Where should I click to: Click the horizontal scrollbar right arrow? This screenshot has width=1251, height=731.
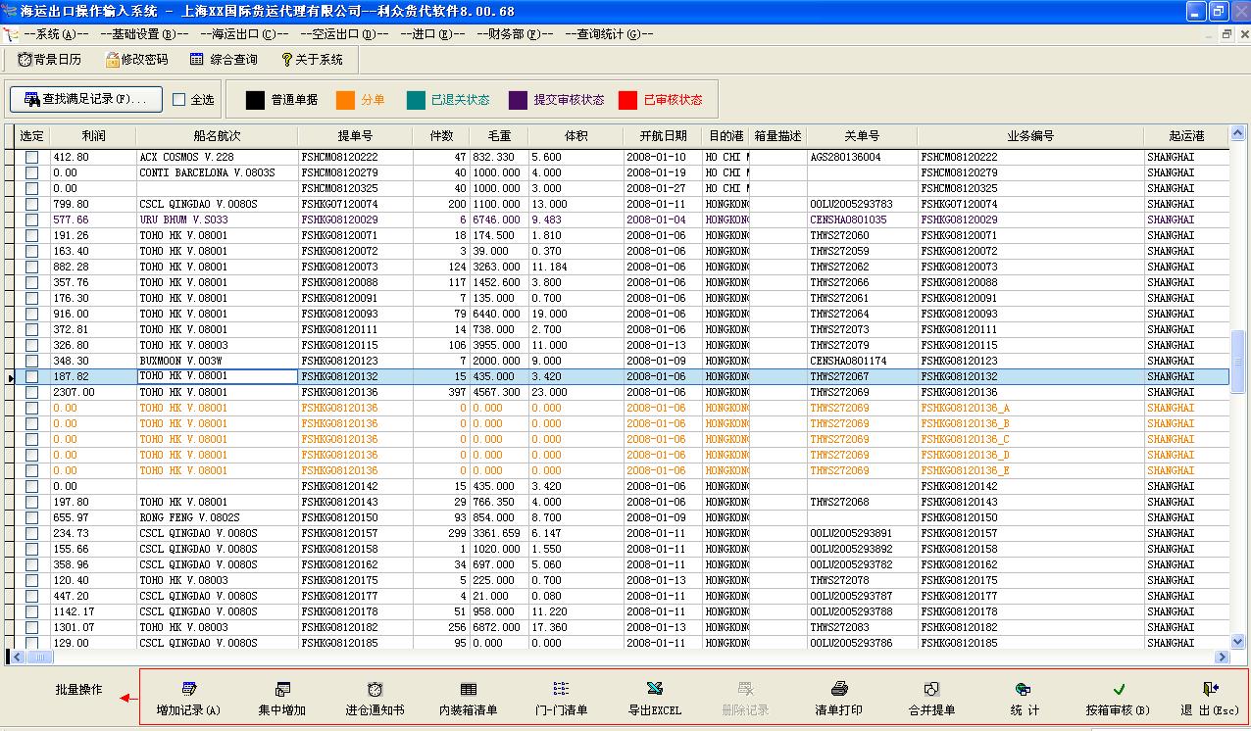pyautogui.click(x=1222, y=657)
